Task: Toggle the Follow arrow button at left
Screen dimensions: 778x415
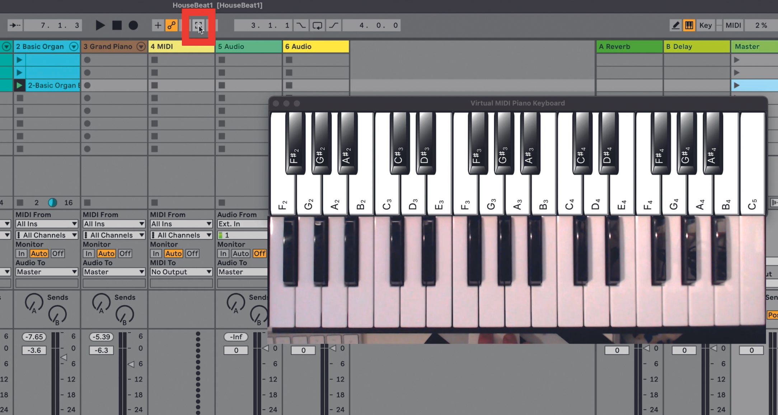Action: pyautogui.click(x=15, y=25)
